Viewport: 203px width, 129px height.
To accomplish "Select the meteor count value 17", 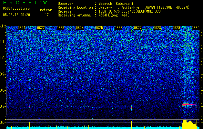I will click(x=47, y=15).
